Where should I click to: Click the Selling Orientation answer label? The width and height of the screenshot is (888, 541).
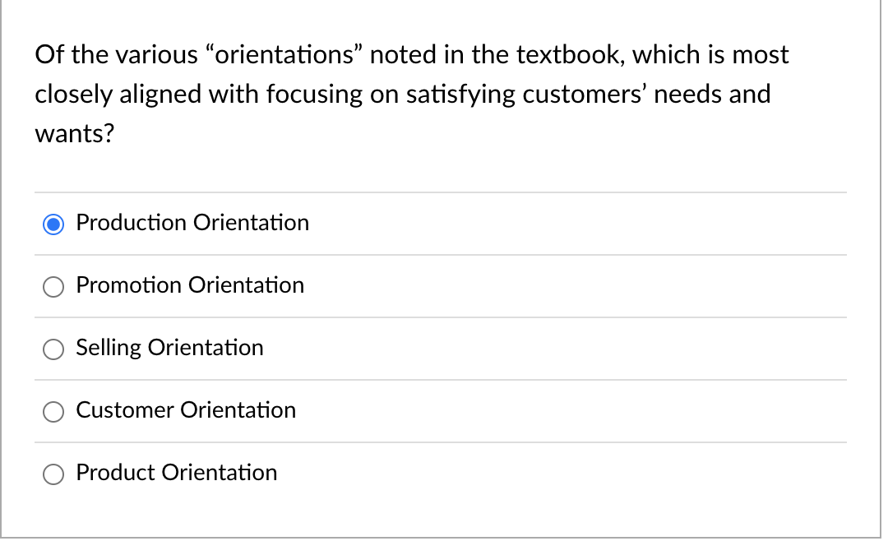[x=169, y=348]
